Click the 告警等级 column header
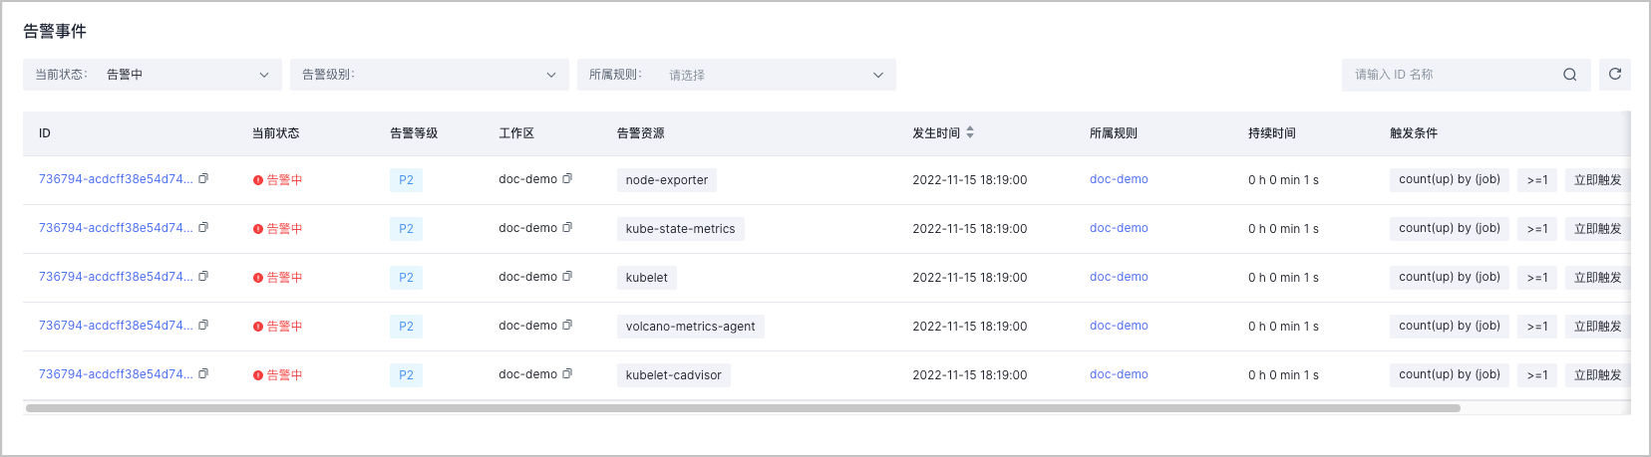 coord(414,133)
